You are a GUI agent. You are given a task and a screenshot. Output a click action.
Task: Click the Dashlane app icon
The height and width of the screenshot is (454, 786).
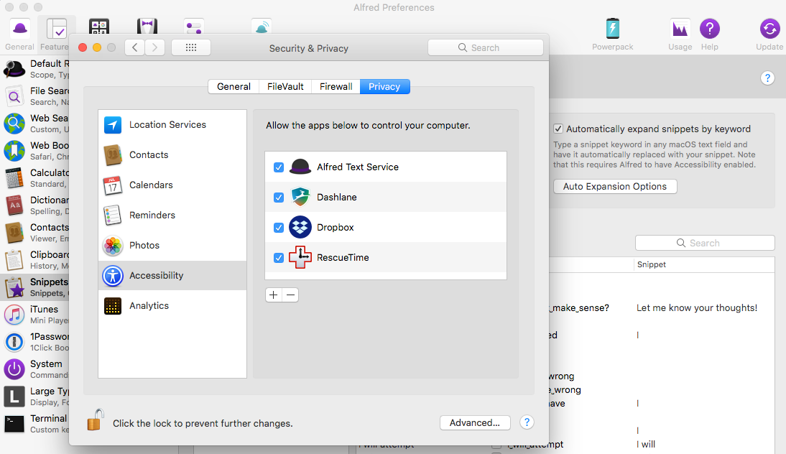300,197
